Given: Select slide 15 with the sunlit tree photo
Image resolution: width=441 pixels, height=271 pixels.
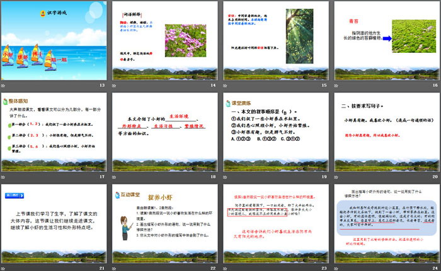Looking at the screenshot, I should [x=276, y=41].
